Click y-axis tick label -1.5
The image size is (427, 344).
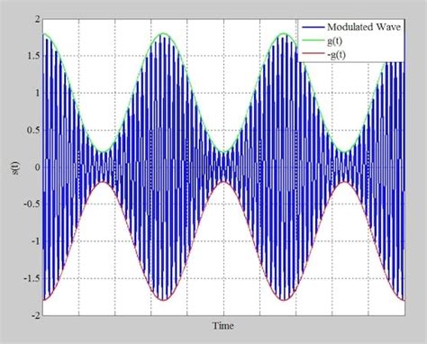point(32,278)
